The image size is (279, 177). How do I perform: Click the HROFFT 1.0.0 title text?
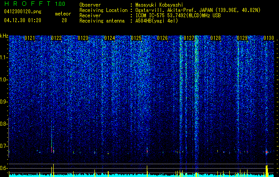(x=35, y=4)
